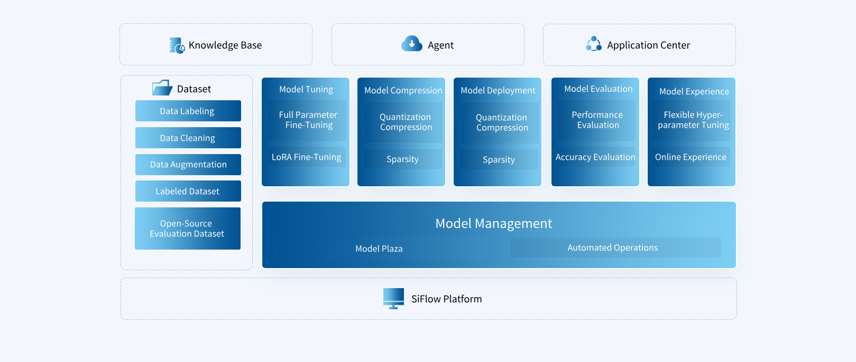856x362 pixels.
Task: Click the Agent cloud download icon
Action: pos(412,43)
